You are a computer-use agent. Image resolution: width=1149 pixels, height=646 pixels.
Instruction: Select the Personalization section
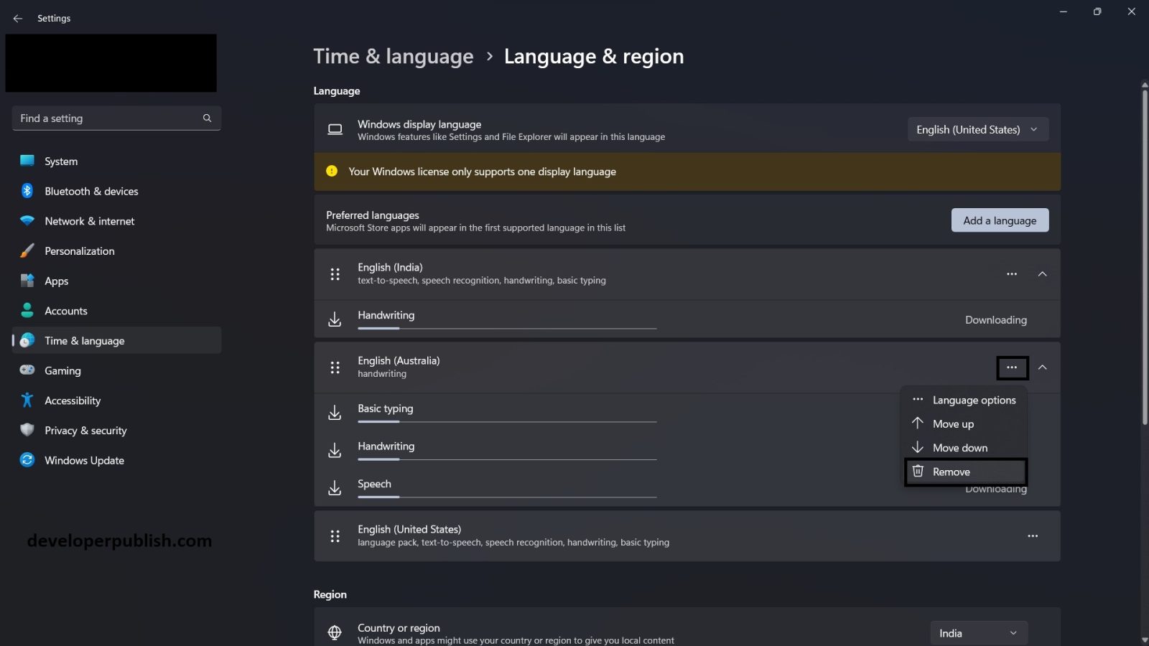80,251
